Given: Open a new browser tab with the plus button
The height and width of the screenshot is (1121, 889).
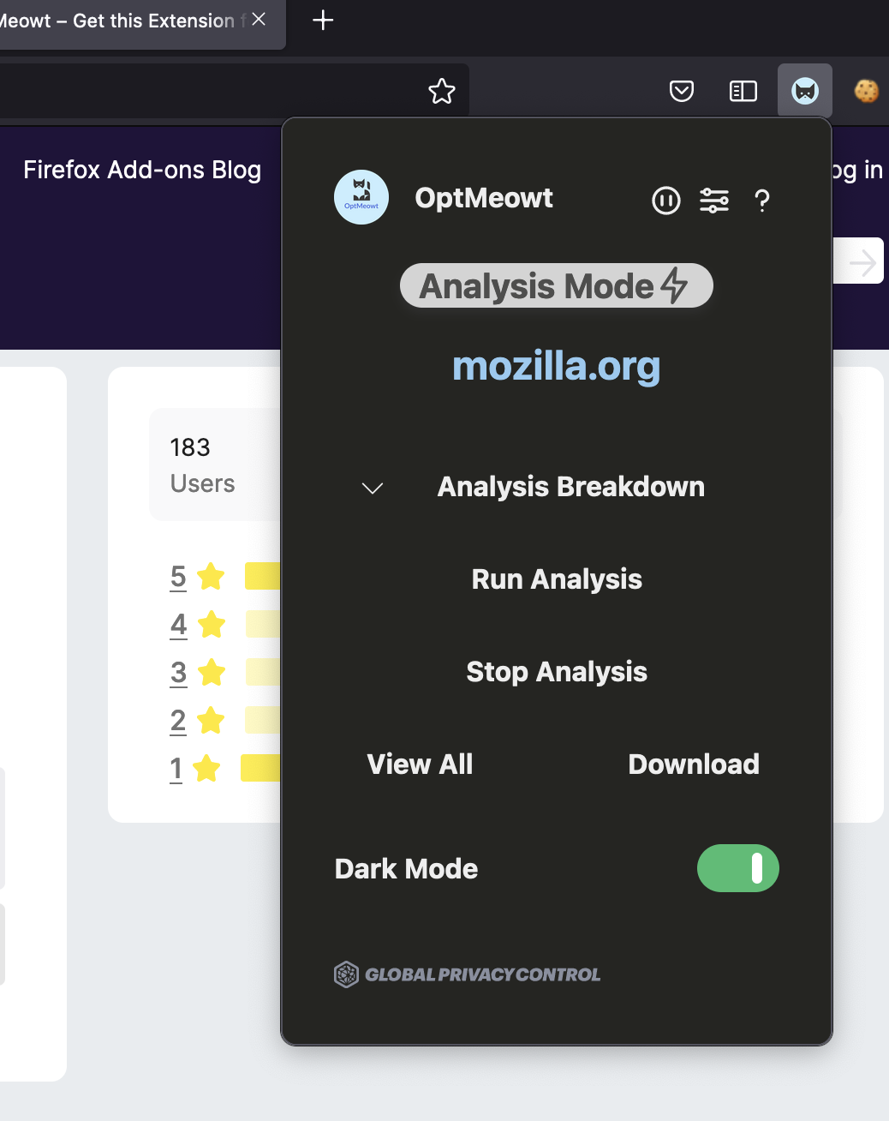Looking at the screenshot, I should pyautogui.click(x=323, y=21).
